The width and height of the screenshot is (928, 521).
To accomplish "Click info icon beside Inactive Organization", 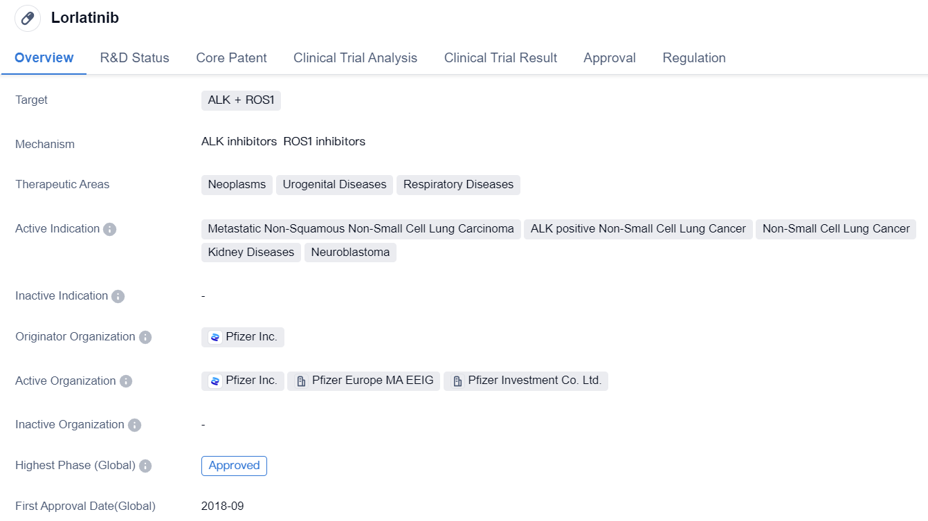I will tap(134, 425).
